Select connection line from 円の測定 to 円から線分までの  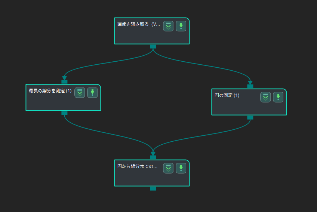(x=202, y=136)
